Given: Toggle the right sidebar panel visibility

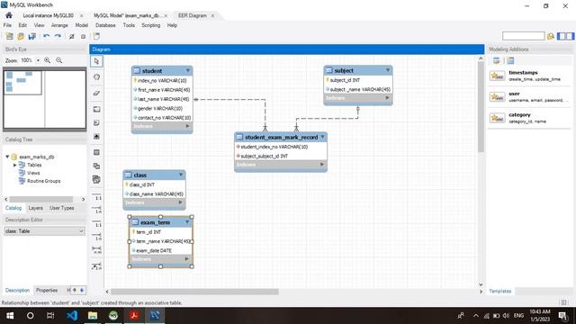Looking at the screenshot, I should click(570, 36).
